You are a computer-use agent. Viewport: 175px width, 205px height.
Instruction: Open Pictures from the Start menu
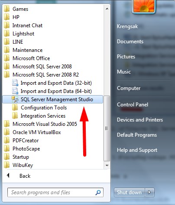(126, 57)
